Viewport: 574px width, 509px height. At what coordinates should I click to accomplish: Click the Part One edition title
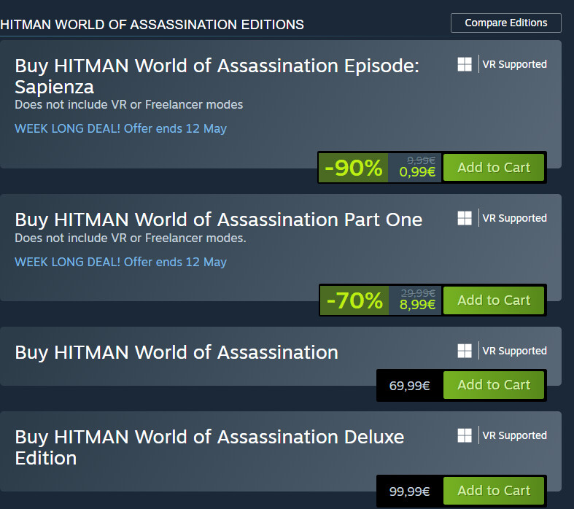click(219, 219)
